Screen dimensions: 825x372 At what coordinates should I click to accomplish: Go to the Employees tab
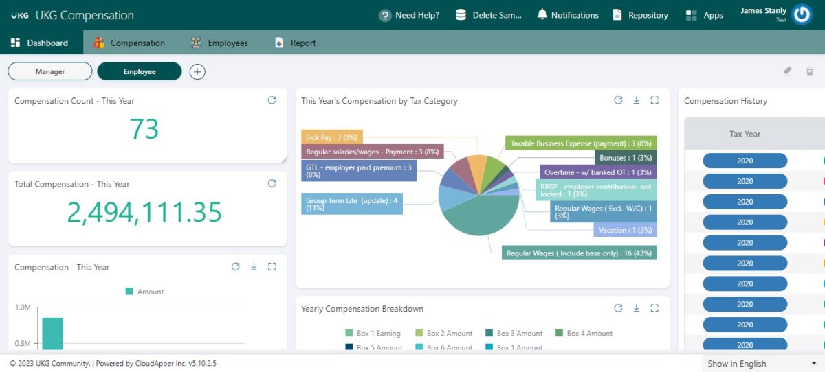click(219, 43)
